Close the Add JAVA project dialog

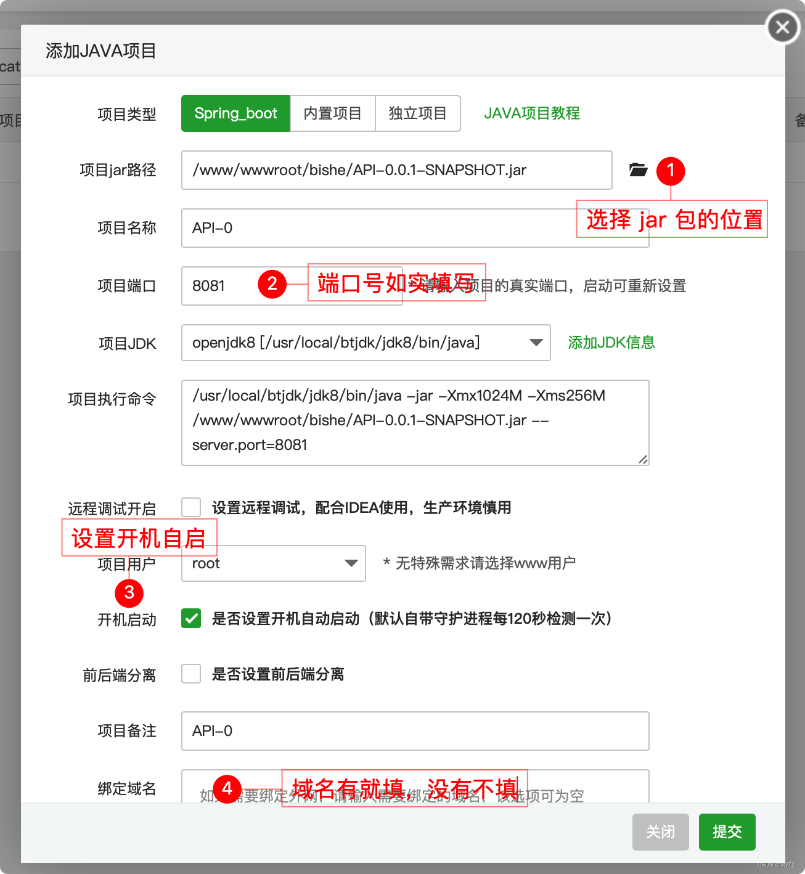pos(783,27)
